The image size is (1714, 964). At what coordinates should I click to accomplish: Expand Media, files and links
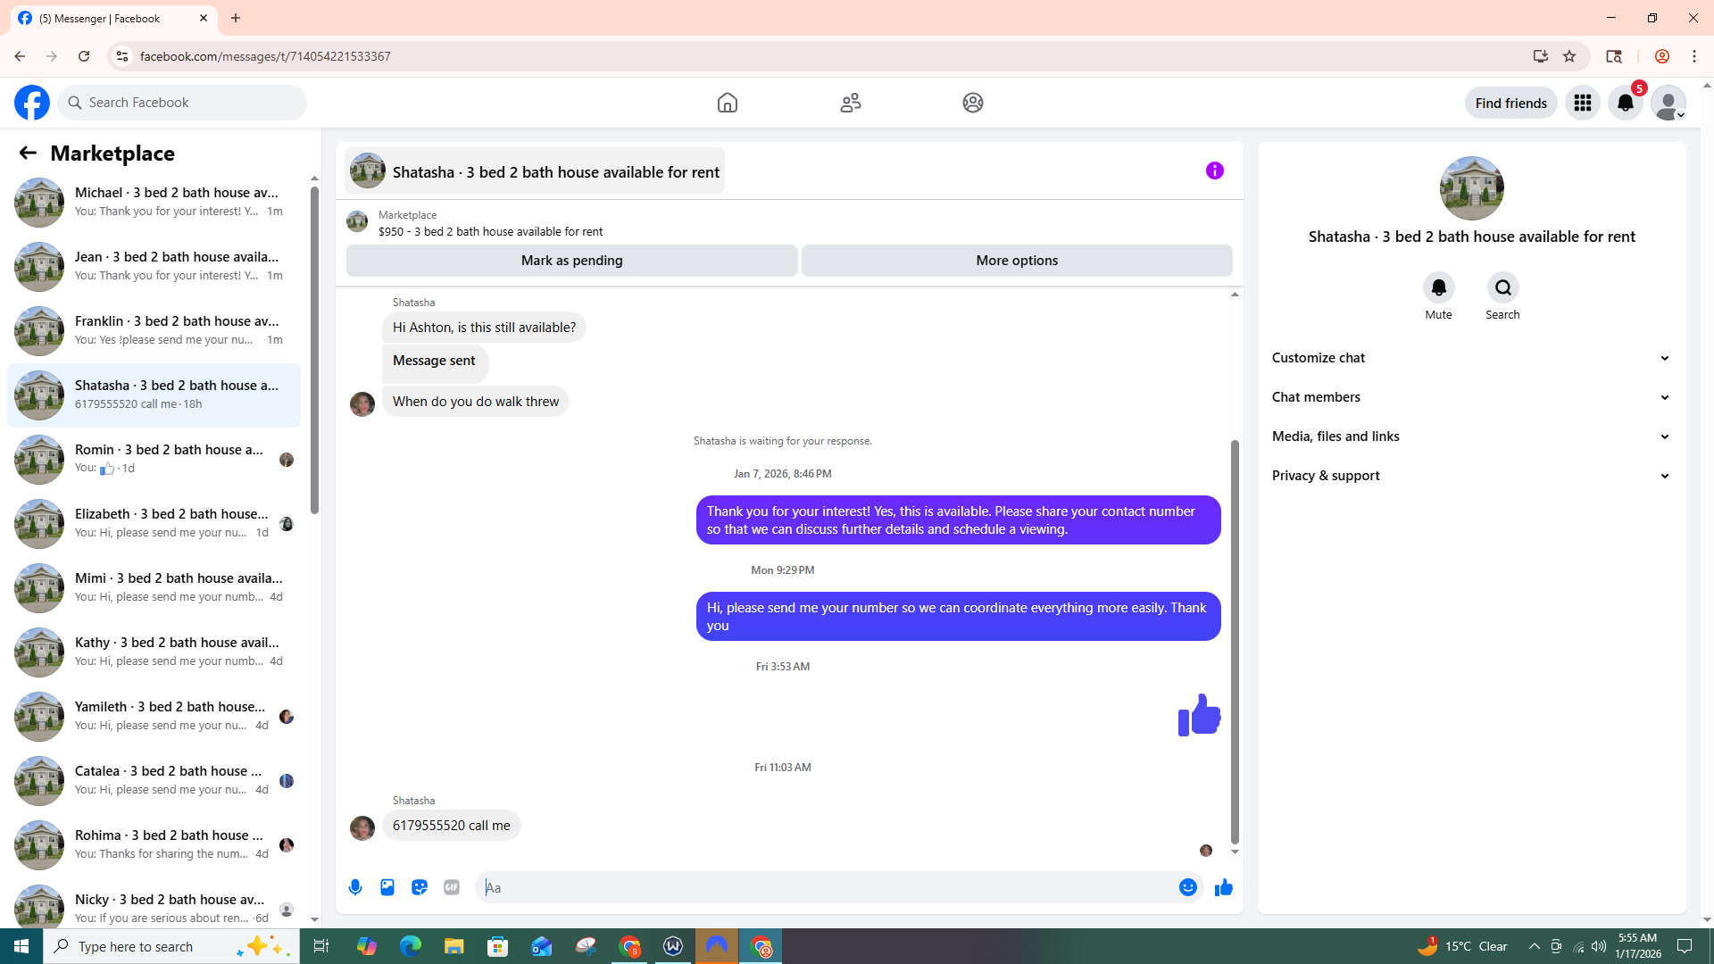[1470, 436]
